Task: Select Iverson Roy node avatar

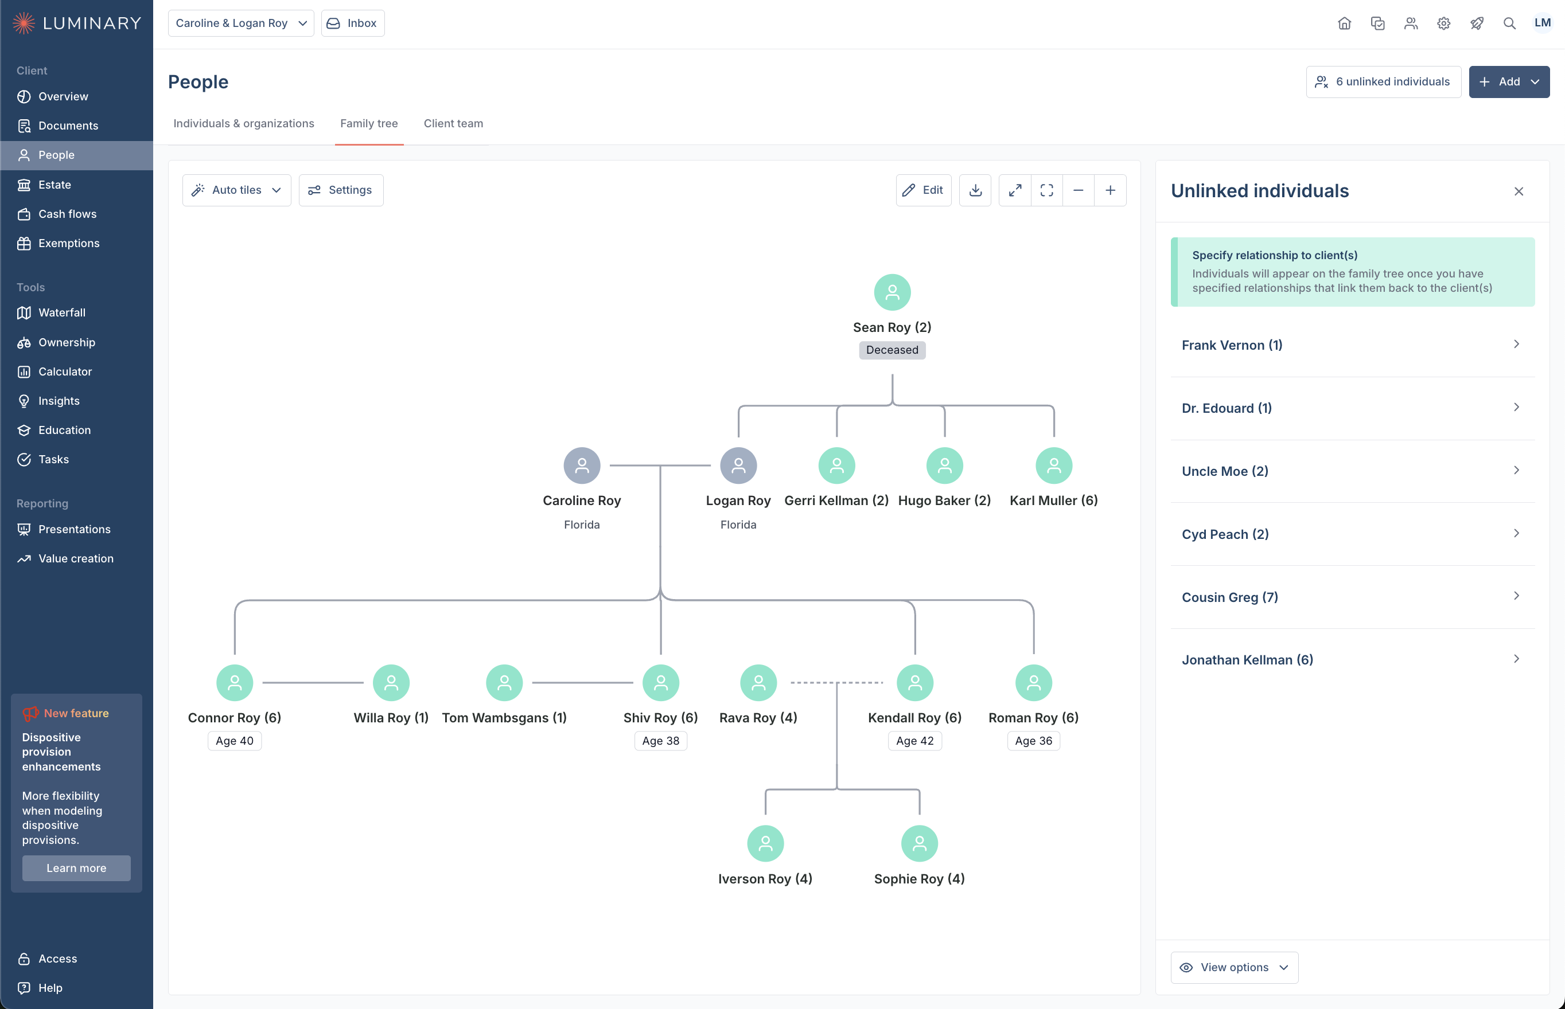Action: pos(765,843)
